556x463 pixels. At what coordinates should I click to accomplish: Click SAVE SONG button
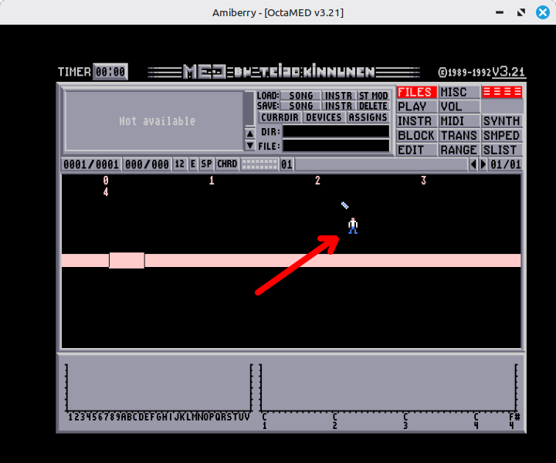point(300,106)
